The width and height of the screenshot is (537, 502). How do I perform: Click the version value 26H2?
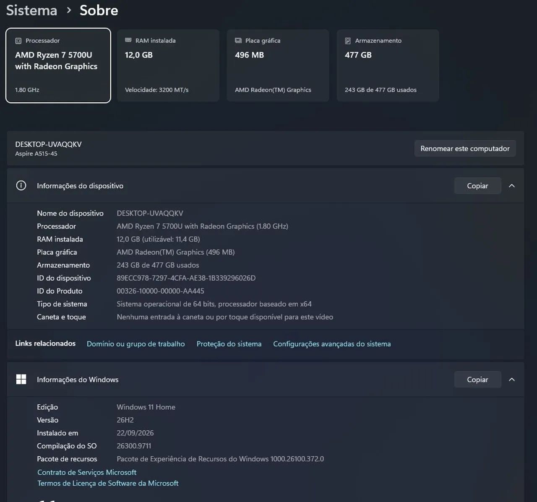tap(125, 420)
